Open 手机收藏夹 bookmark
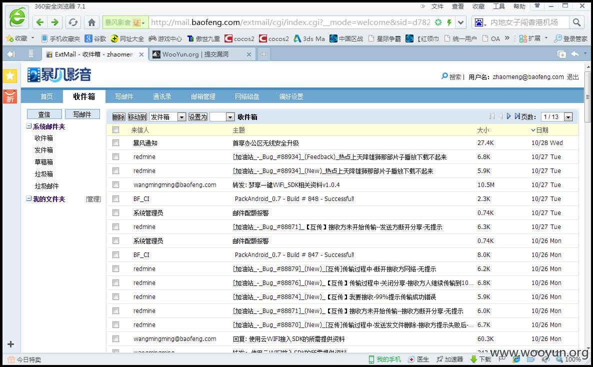The image size is (593, 367). (x=60, y=38)
